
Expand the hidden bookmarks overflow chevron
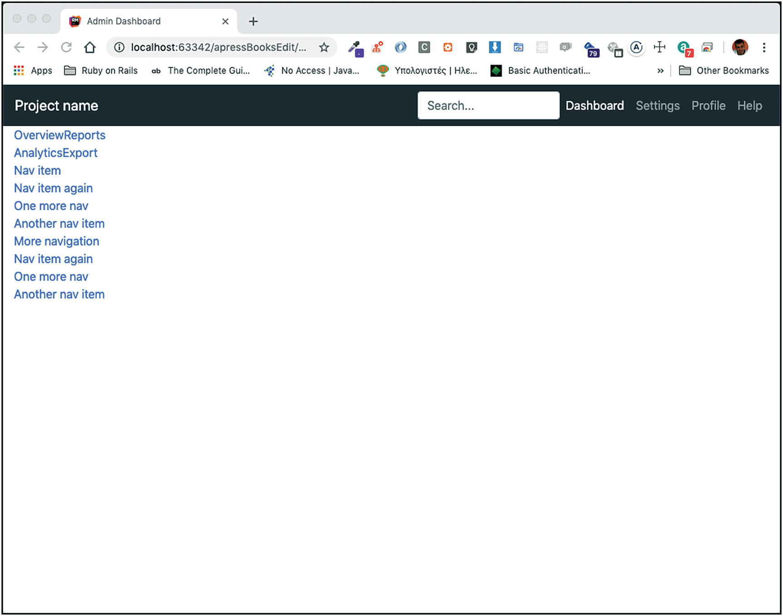(660, 70)
